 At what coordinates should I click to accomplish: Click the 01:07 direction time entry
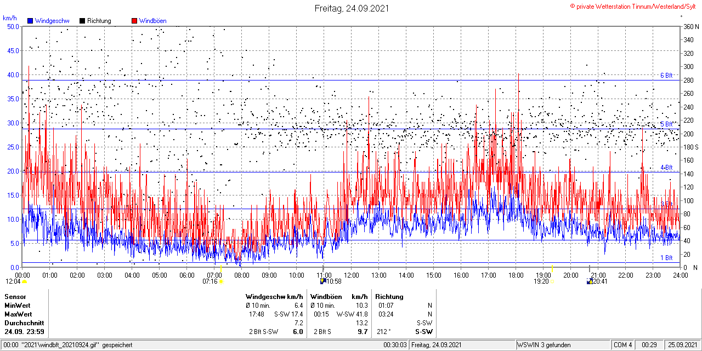[386, 305]
